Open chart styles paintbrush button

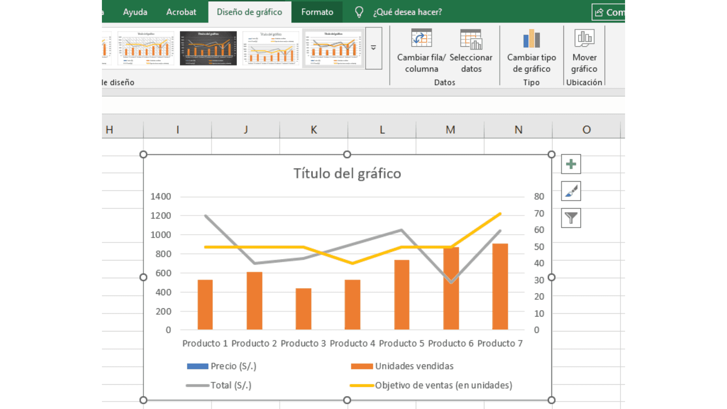tap(571, 191)
